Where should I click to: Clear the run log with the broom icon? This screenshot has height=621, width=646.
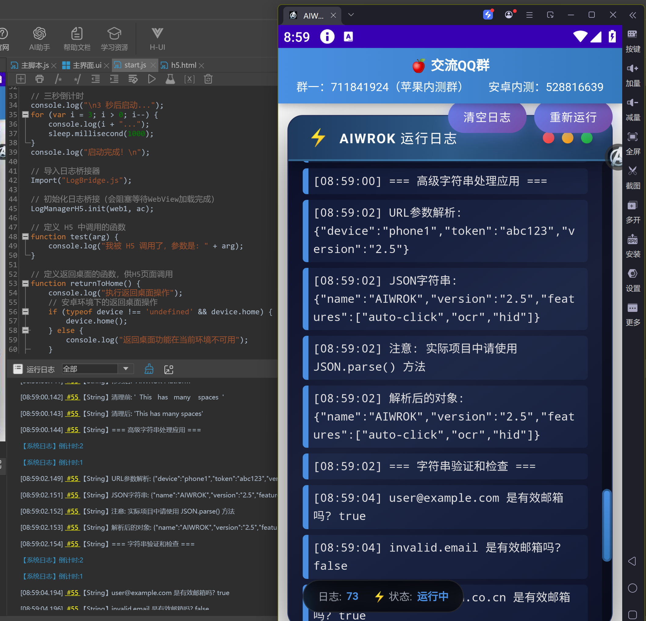coord(149,369)
